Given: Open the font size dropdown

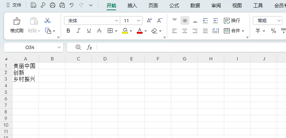Looking at the screenshot, I should coord(139,21).
